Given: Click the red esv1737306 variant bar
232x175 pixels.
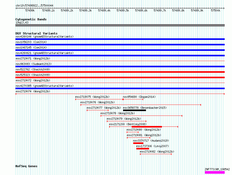Looking at the screenshot, I should click(x=143, y=149).
